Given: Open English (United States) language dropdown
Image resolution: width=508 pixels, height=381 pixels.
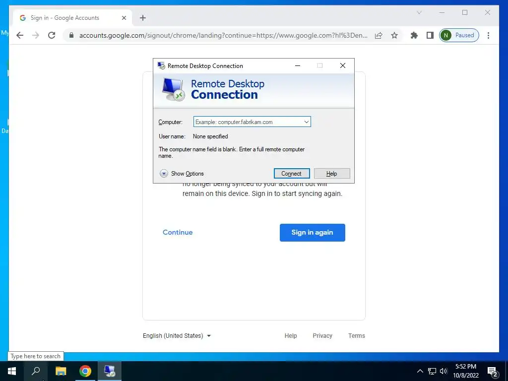Looking at the screenshot, I should coord(177,336).
